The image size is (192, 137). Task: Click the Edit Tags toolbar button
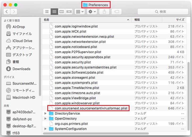(116, 12)
